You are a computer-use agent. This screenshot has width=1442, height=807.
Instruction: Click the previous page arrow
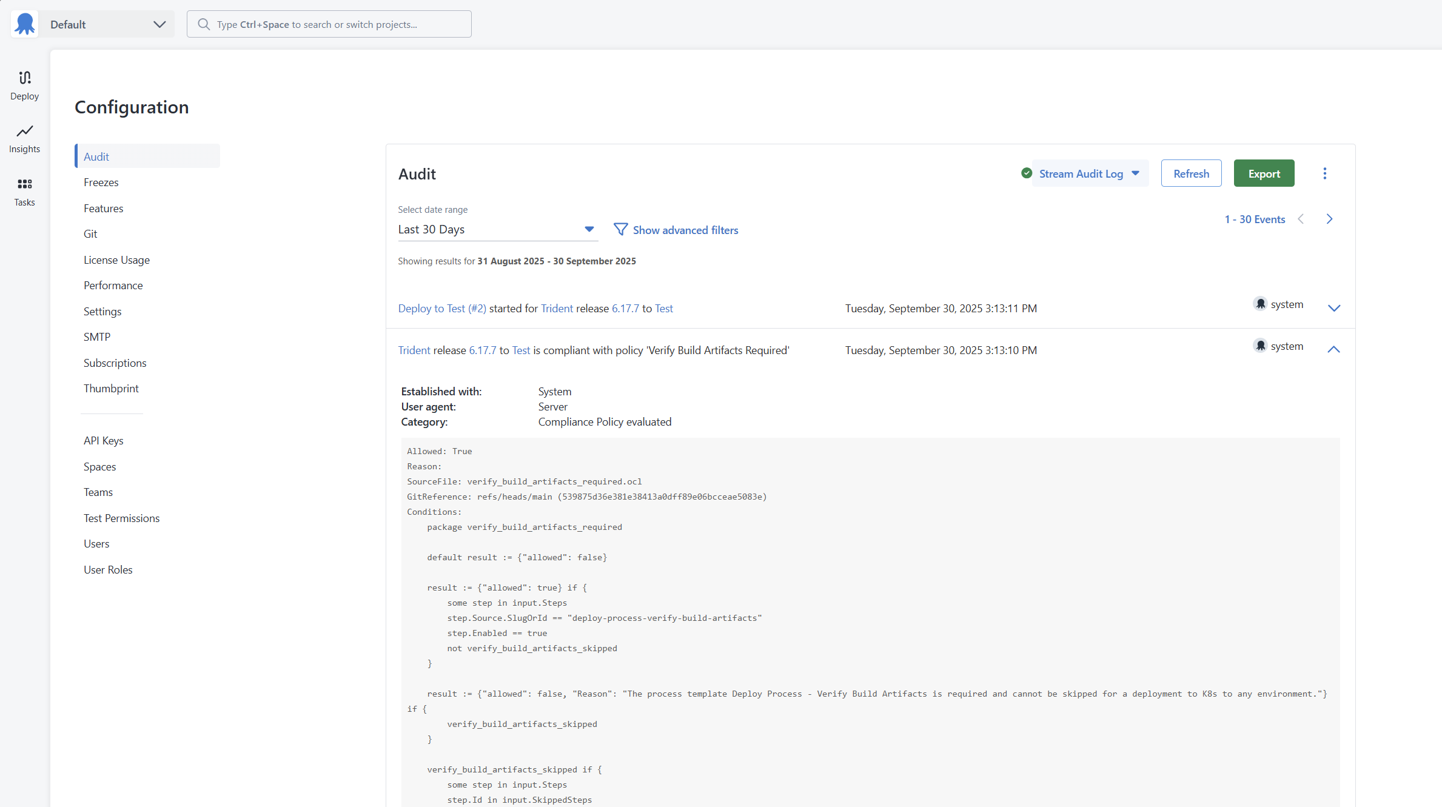pos(1301,219)
